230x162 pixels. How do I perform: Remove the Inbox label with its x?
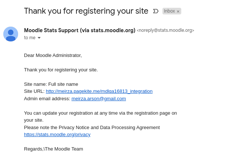coord(178,11)
